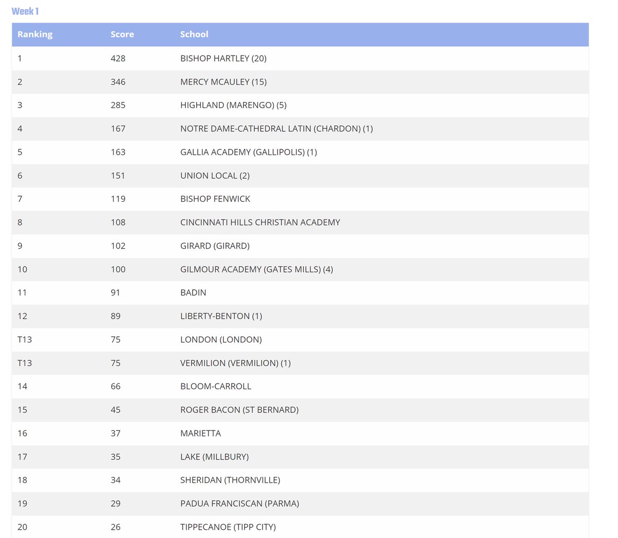Select CINCINNATI HILLS CHRISTIAN ACADEMY entry

tap(260, 222)
